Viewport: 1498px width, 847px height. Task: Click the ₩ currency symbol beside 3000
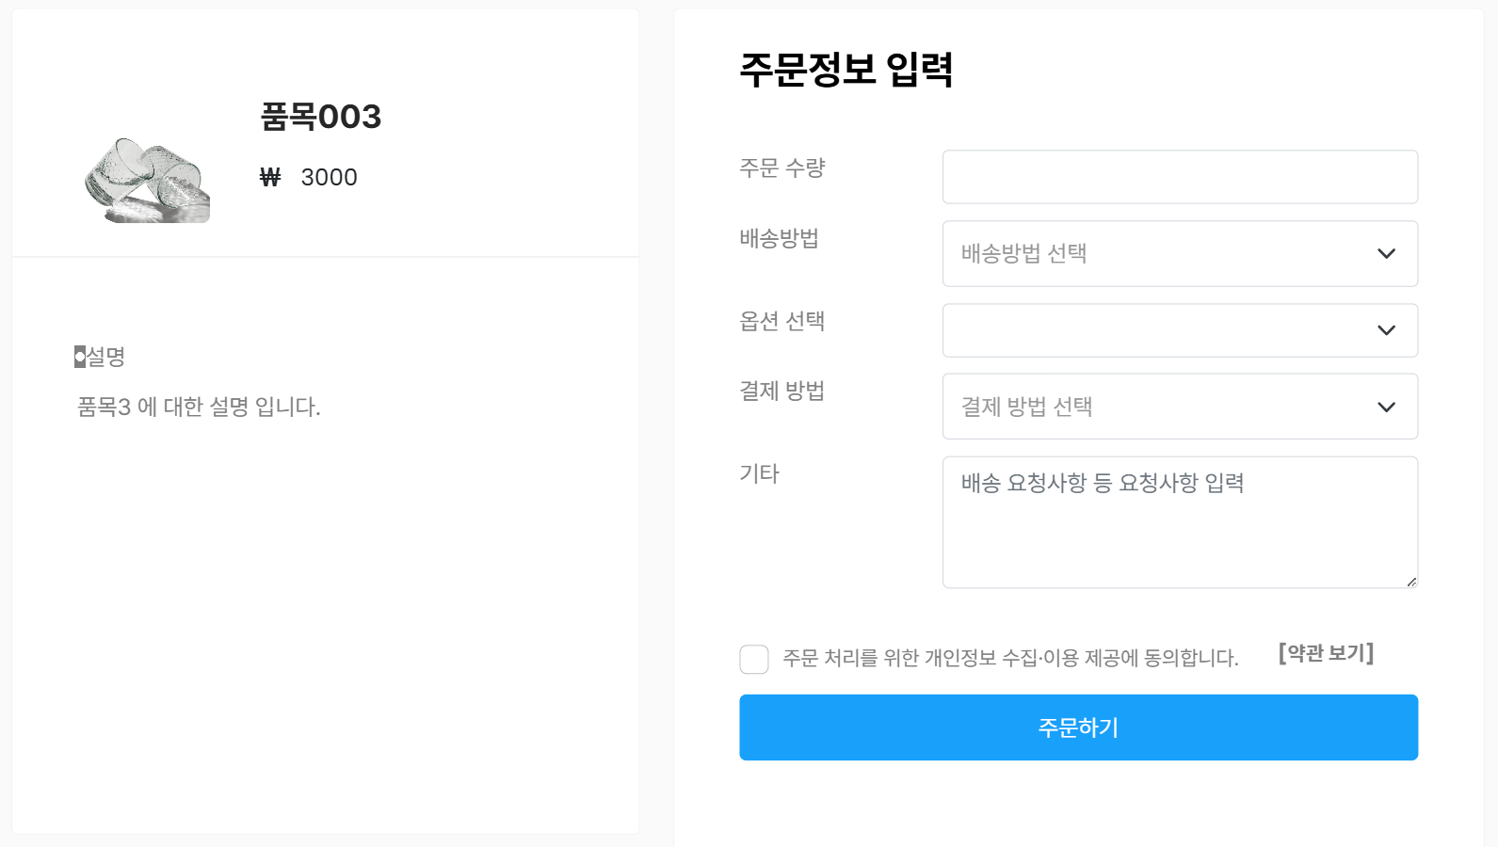pyautogui.click(x=271, y=177)
